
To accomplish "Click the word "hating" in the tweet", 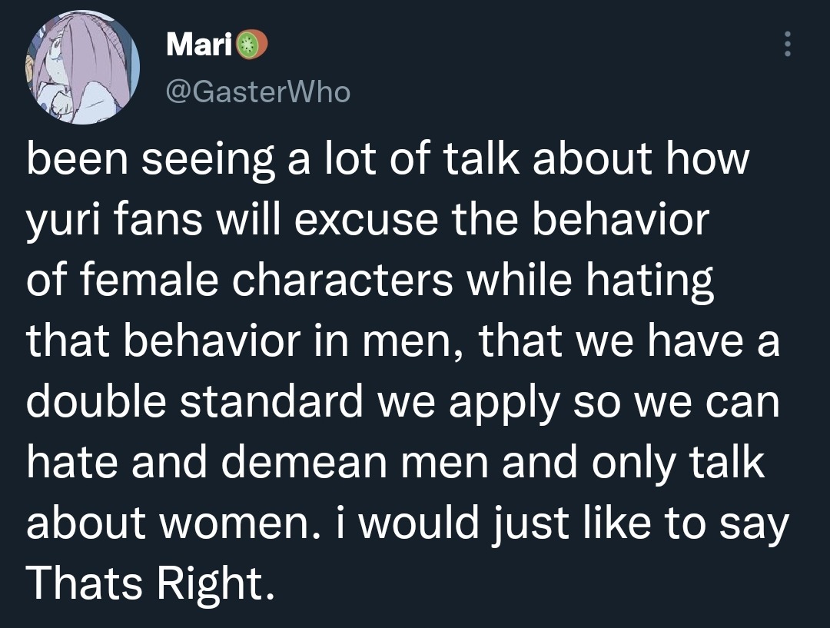I will click(650, 281).
